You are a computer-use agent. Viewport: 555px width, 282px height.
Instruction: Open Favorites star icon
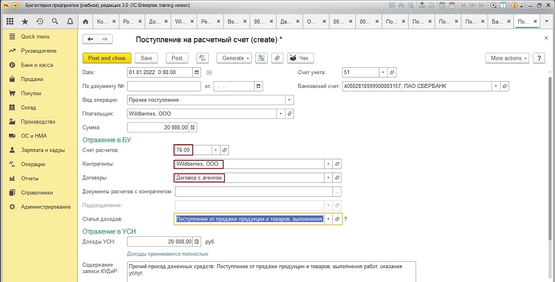pyautogui.click(x=25, y=21)
